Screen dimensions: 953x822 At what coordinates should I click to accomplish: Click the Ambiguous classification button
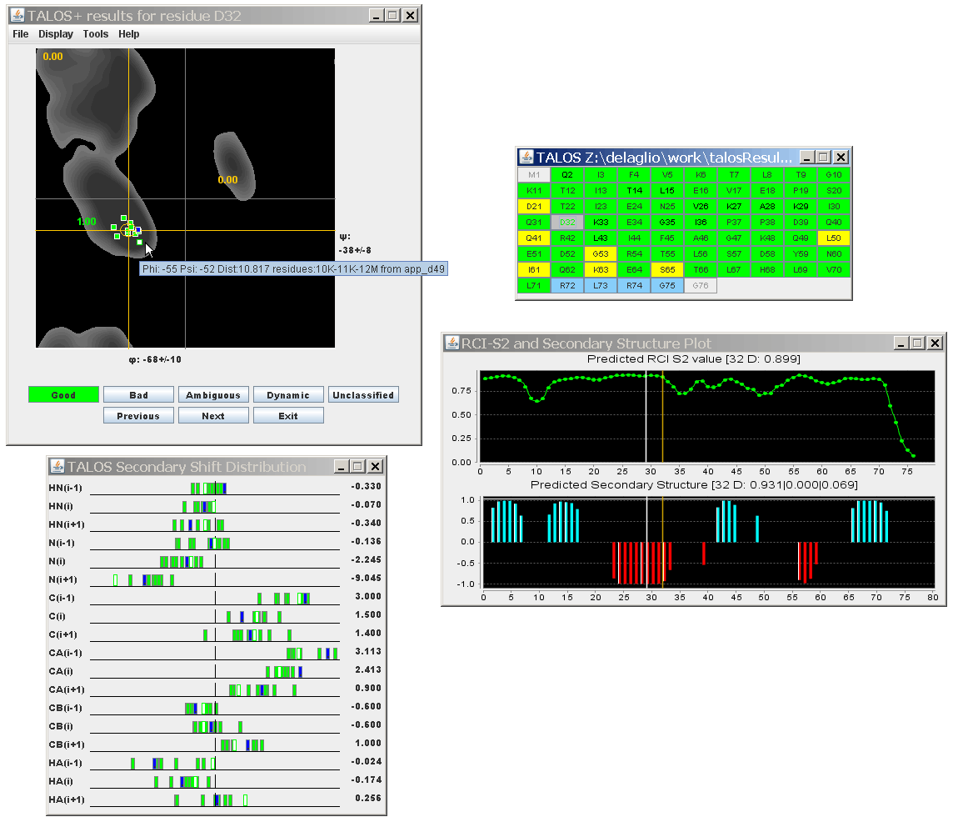tap(213, 395)
